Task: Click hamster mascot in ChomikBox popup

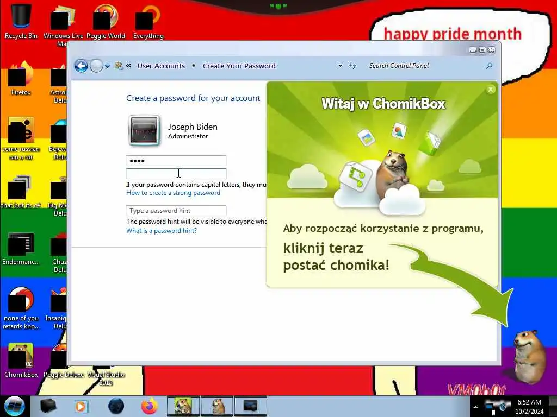Action: pyautogui.click(x=394, y=174)
